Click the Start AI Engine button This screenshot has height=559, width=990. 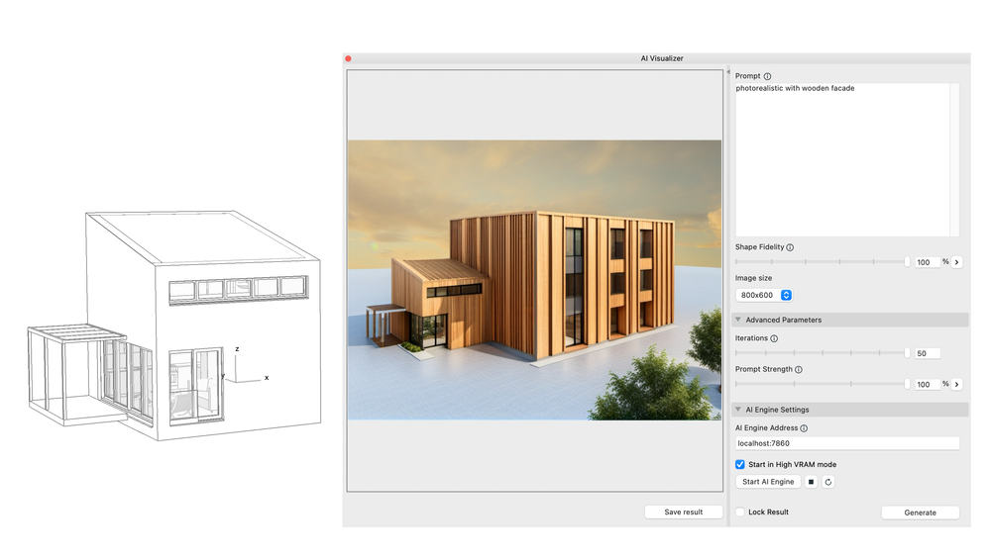click(x=768, y=482)
